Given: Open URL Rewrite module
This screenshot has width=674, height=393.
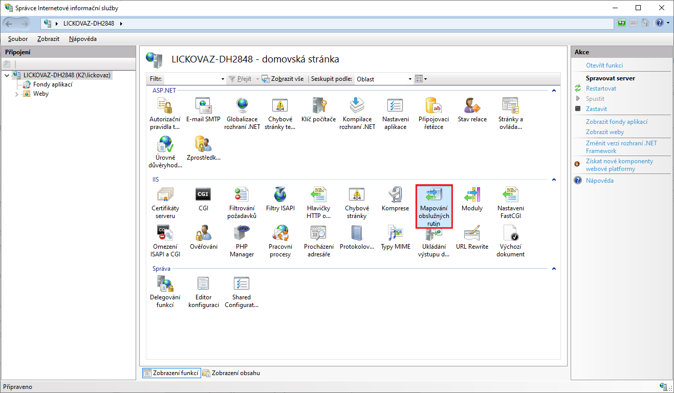Looking at the screenshot, I should tap(472, 237).
